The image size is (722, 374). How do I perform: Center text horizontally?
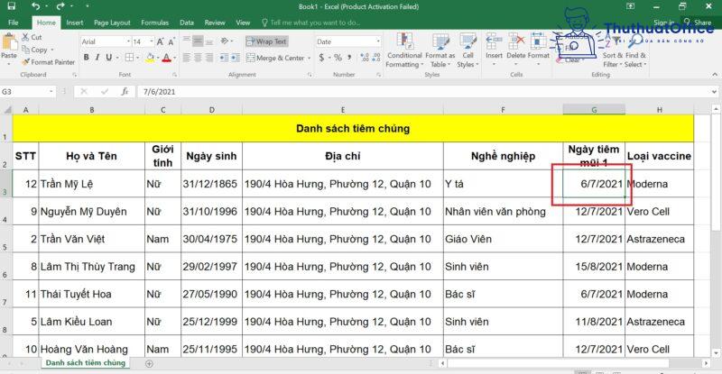[x=198, y=58]
